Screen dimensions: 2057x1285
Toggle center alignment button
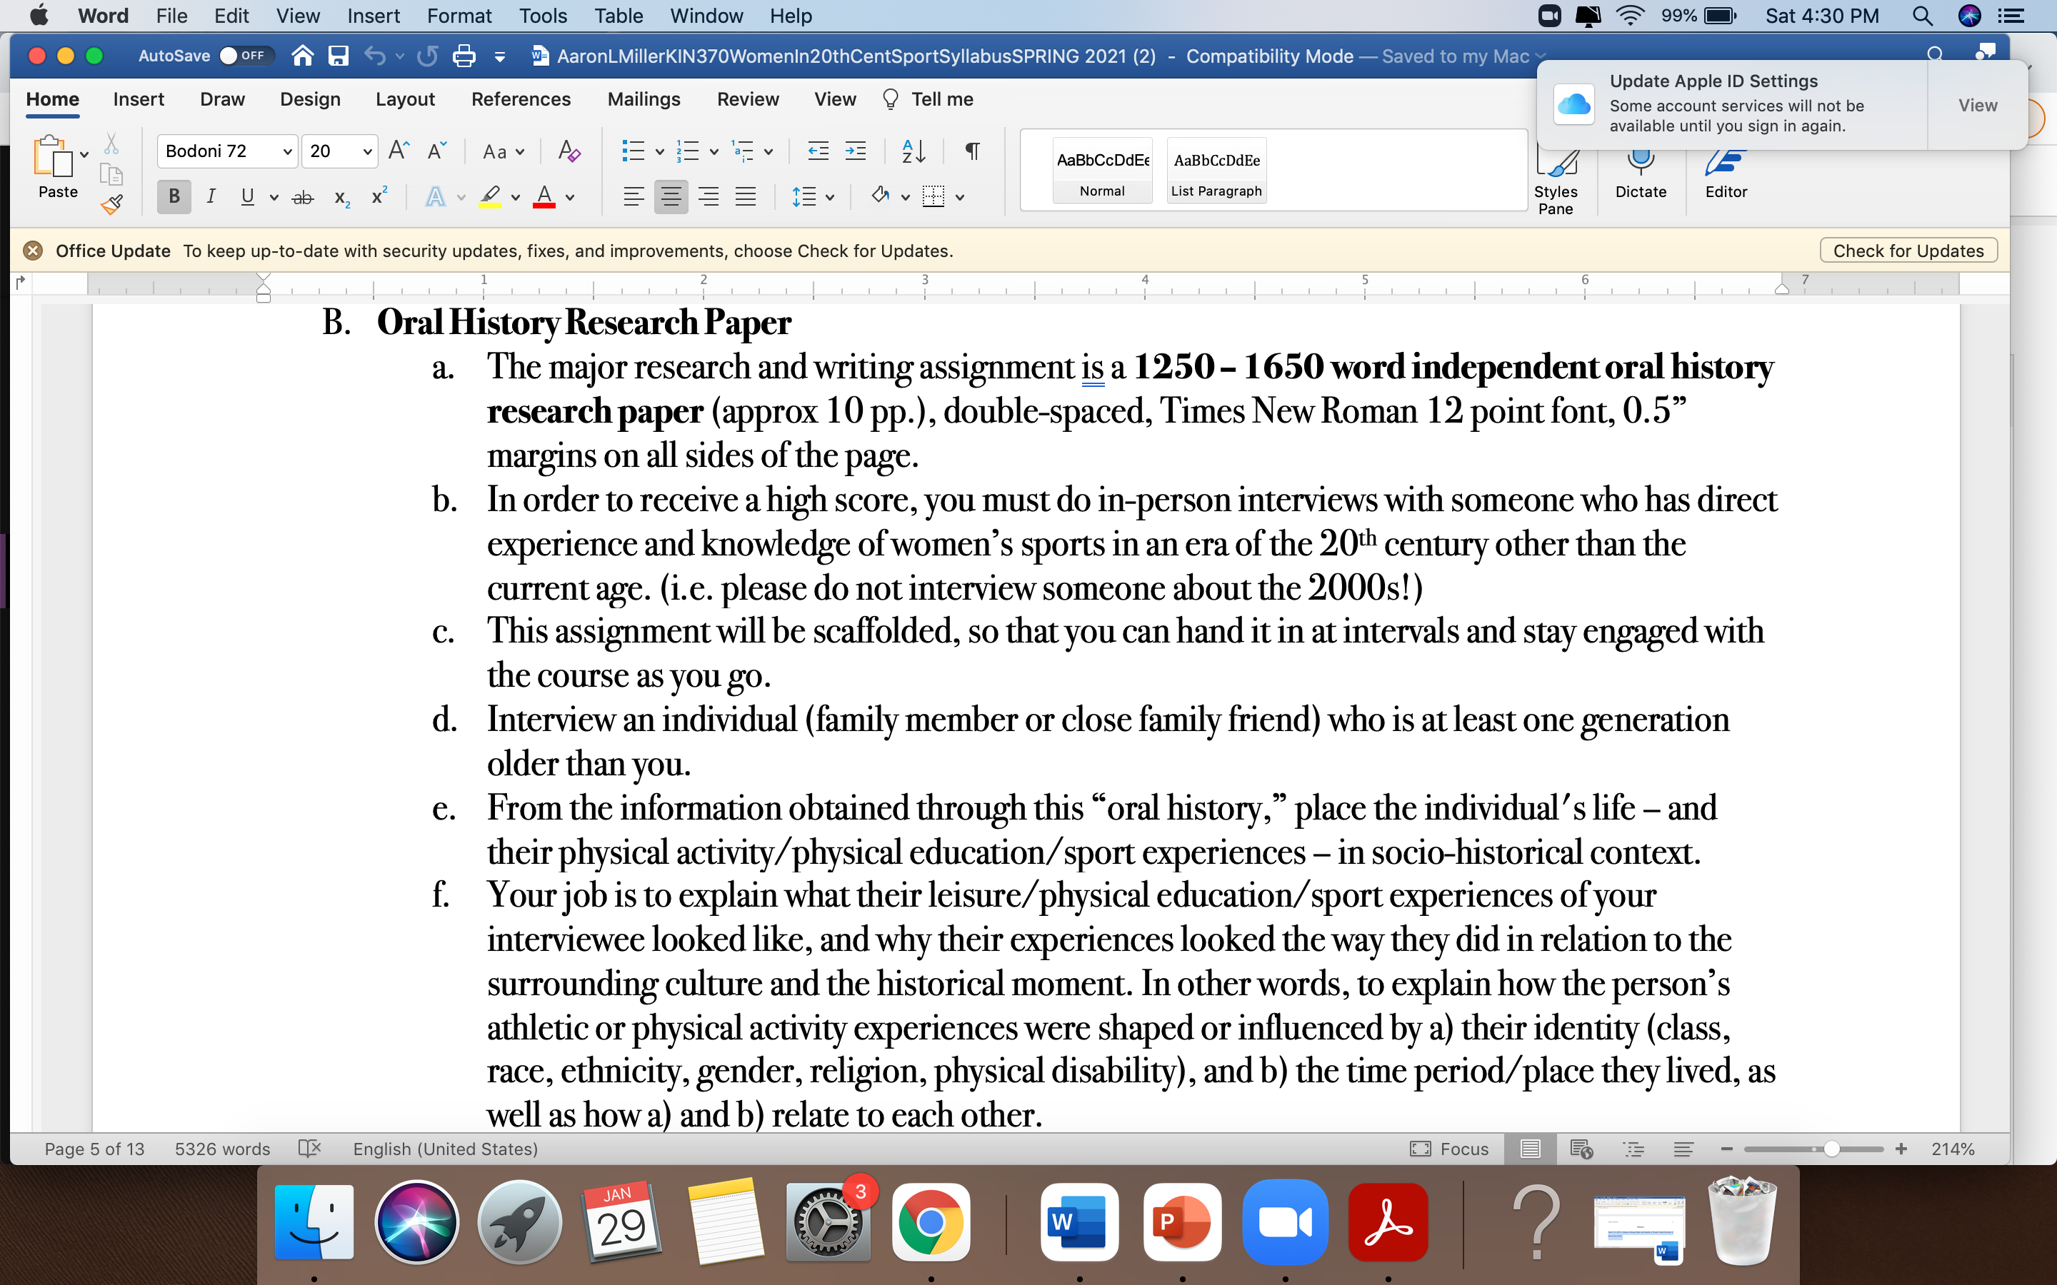(x=671, y=197)
